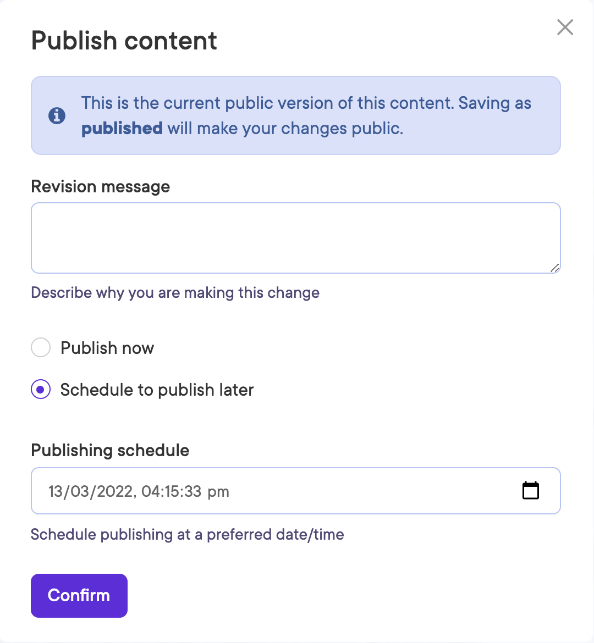Confirm the publishing settings

pyautogui.click(x=79, y=595)
